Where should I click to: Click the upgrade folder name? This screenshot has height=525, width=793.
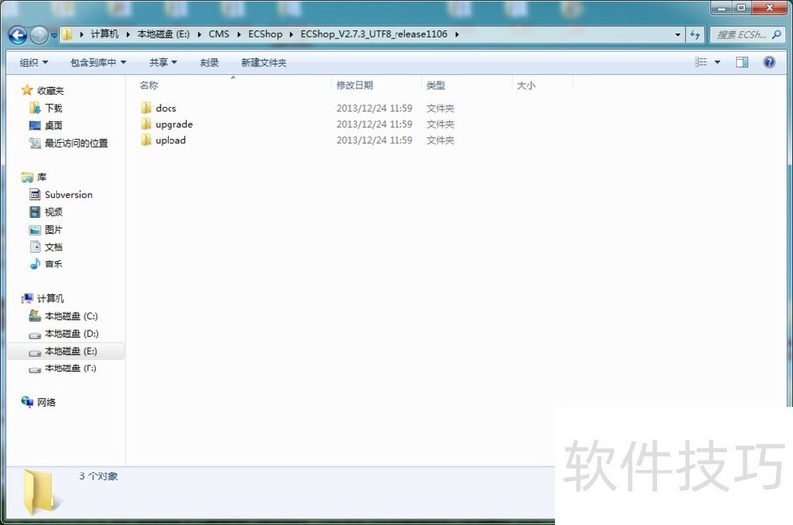[x=174, y=124]
